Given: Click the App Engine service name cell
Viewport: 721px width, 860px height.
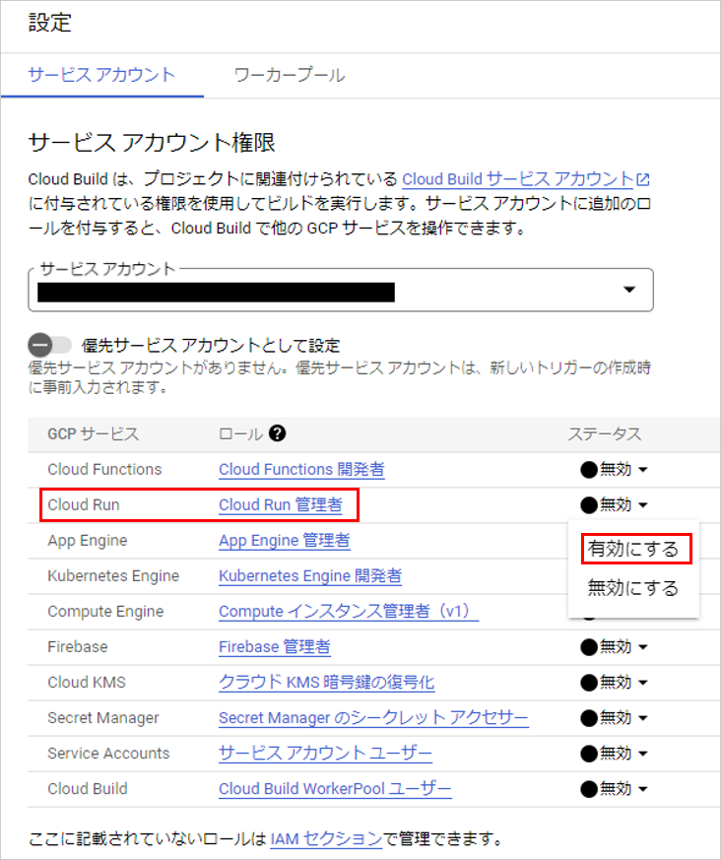Looking at the screenshot, I should [x=88, y=541].
